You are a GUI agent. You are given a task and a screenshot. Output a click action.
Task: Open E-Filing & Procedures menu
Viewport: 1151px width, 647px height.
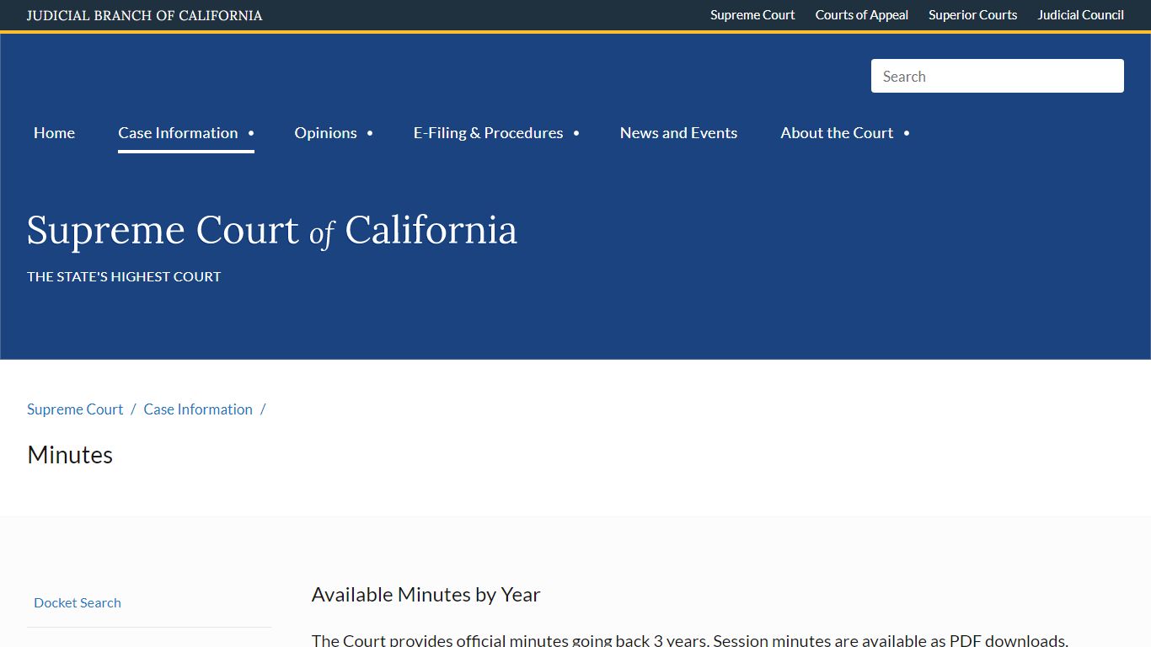tap(488, 133)
